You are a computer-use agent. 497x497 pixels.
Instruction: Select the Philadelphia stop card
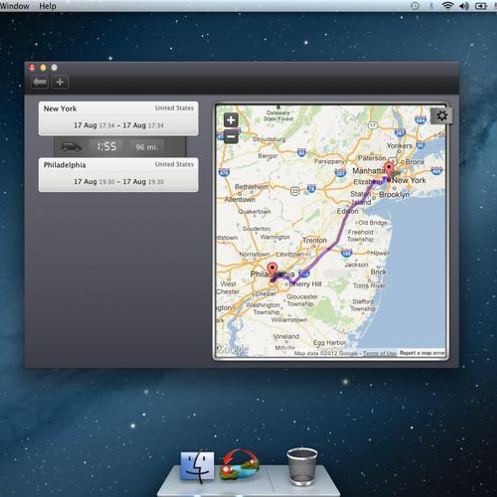point(118,175)
